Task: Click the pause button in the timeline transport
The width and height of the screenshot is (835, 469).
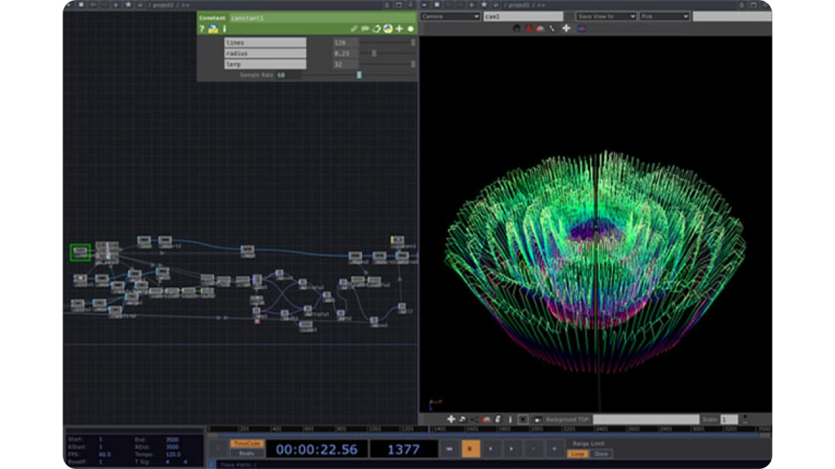Action: (470, 450)
